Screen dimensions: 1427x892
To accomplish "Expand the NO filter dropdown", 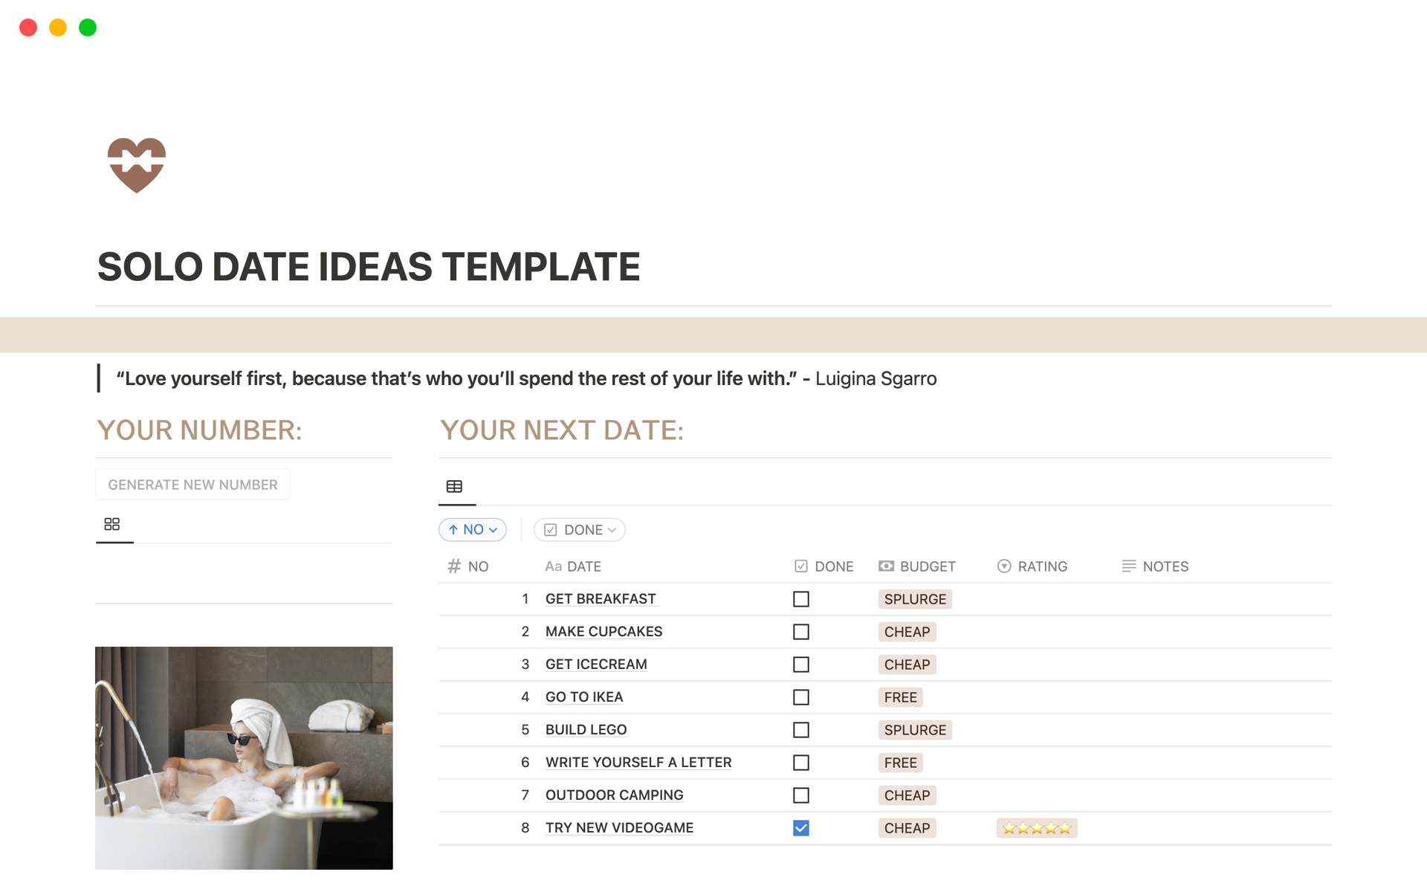I will pos(473,530).
